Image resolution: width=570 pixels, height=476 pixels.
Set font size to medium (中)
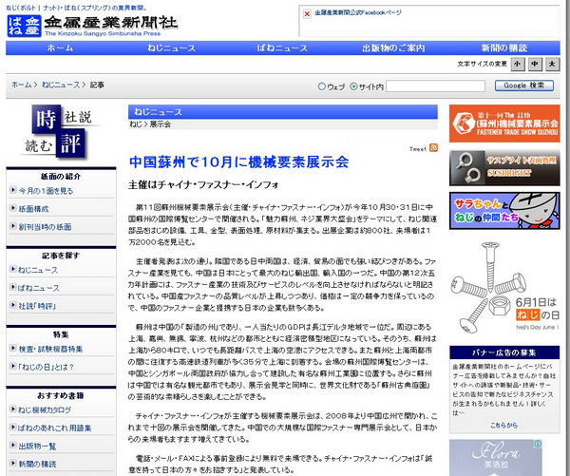(536, 64)
